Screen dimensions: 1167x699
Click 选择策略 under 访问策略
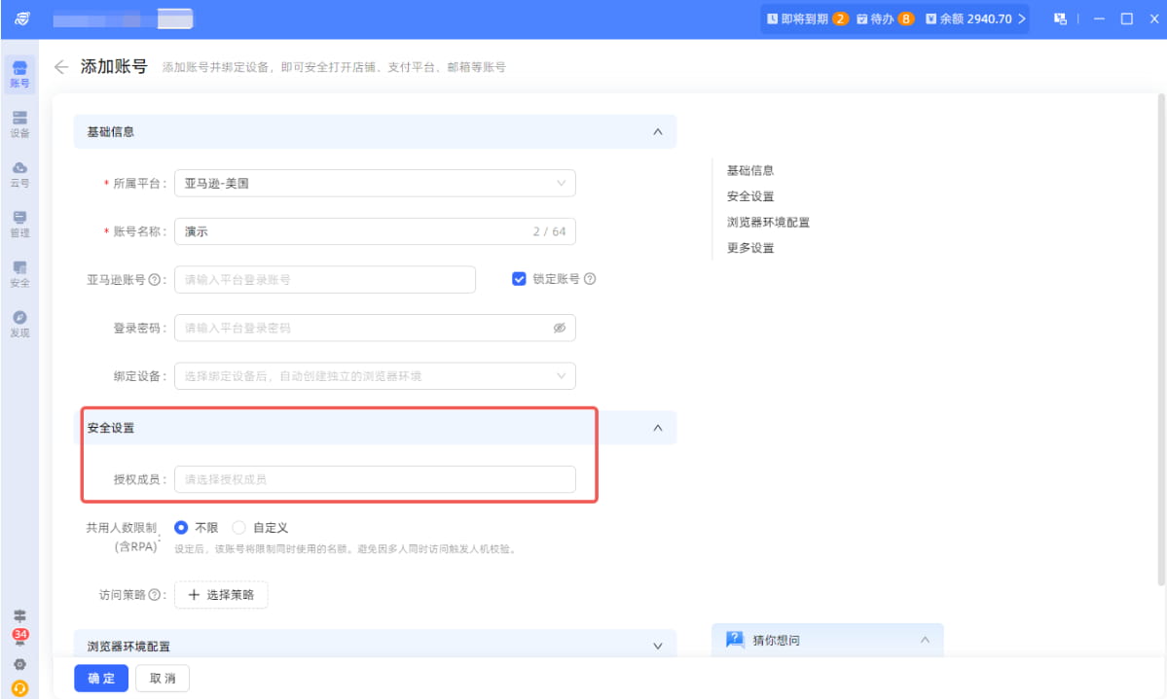coord(221,594)
